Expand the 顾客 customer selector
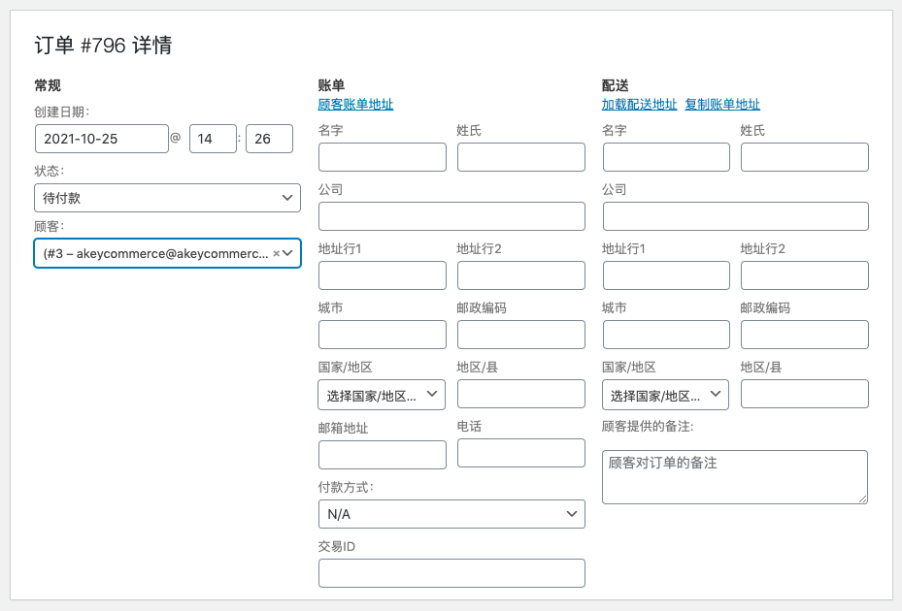902x611 pixels. pyautogui.click(x=288, y=253)
